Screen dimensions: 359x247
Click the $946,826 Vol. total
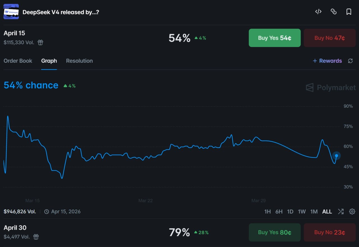20,211
